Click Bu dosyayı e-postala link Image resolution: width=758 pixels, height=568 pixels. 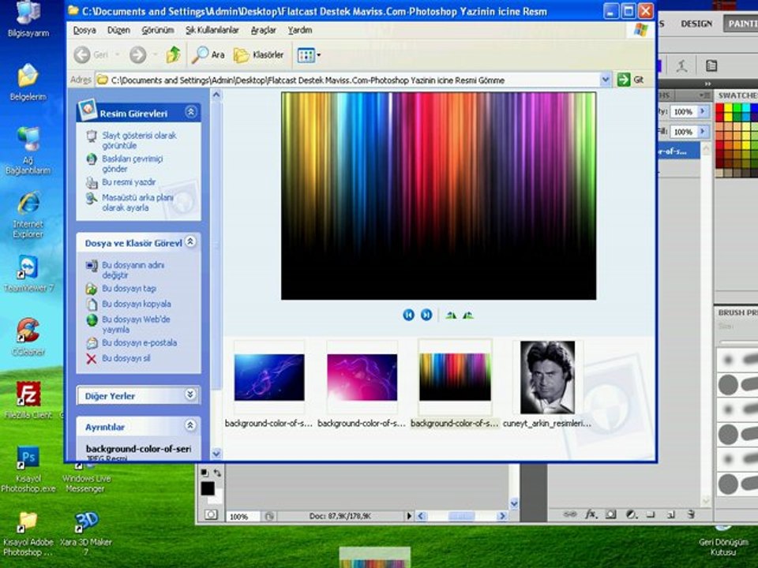click(x=139, y=342)
